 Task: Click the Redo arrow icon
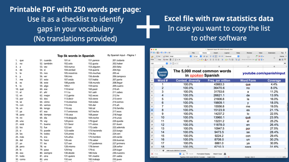tap(165, 53)
